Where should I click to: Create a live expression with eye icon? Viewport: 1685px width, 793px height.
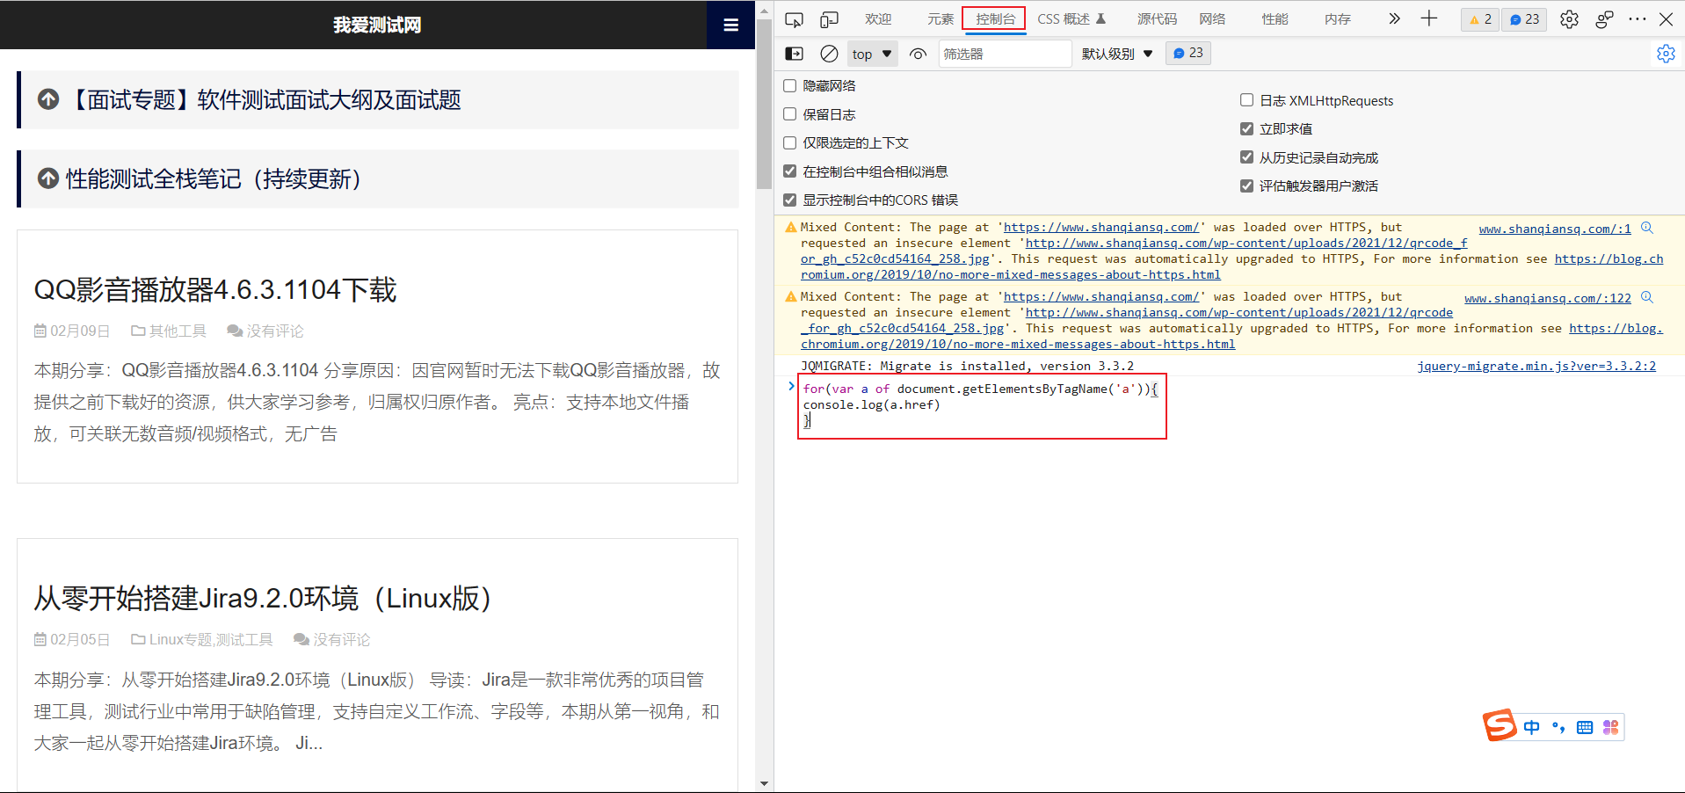918,54
